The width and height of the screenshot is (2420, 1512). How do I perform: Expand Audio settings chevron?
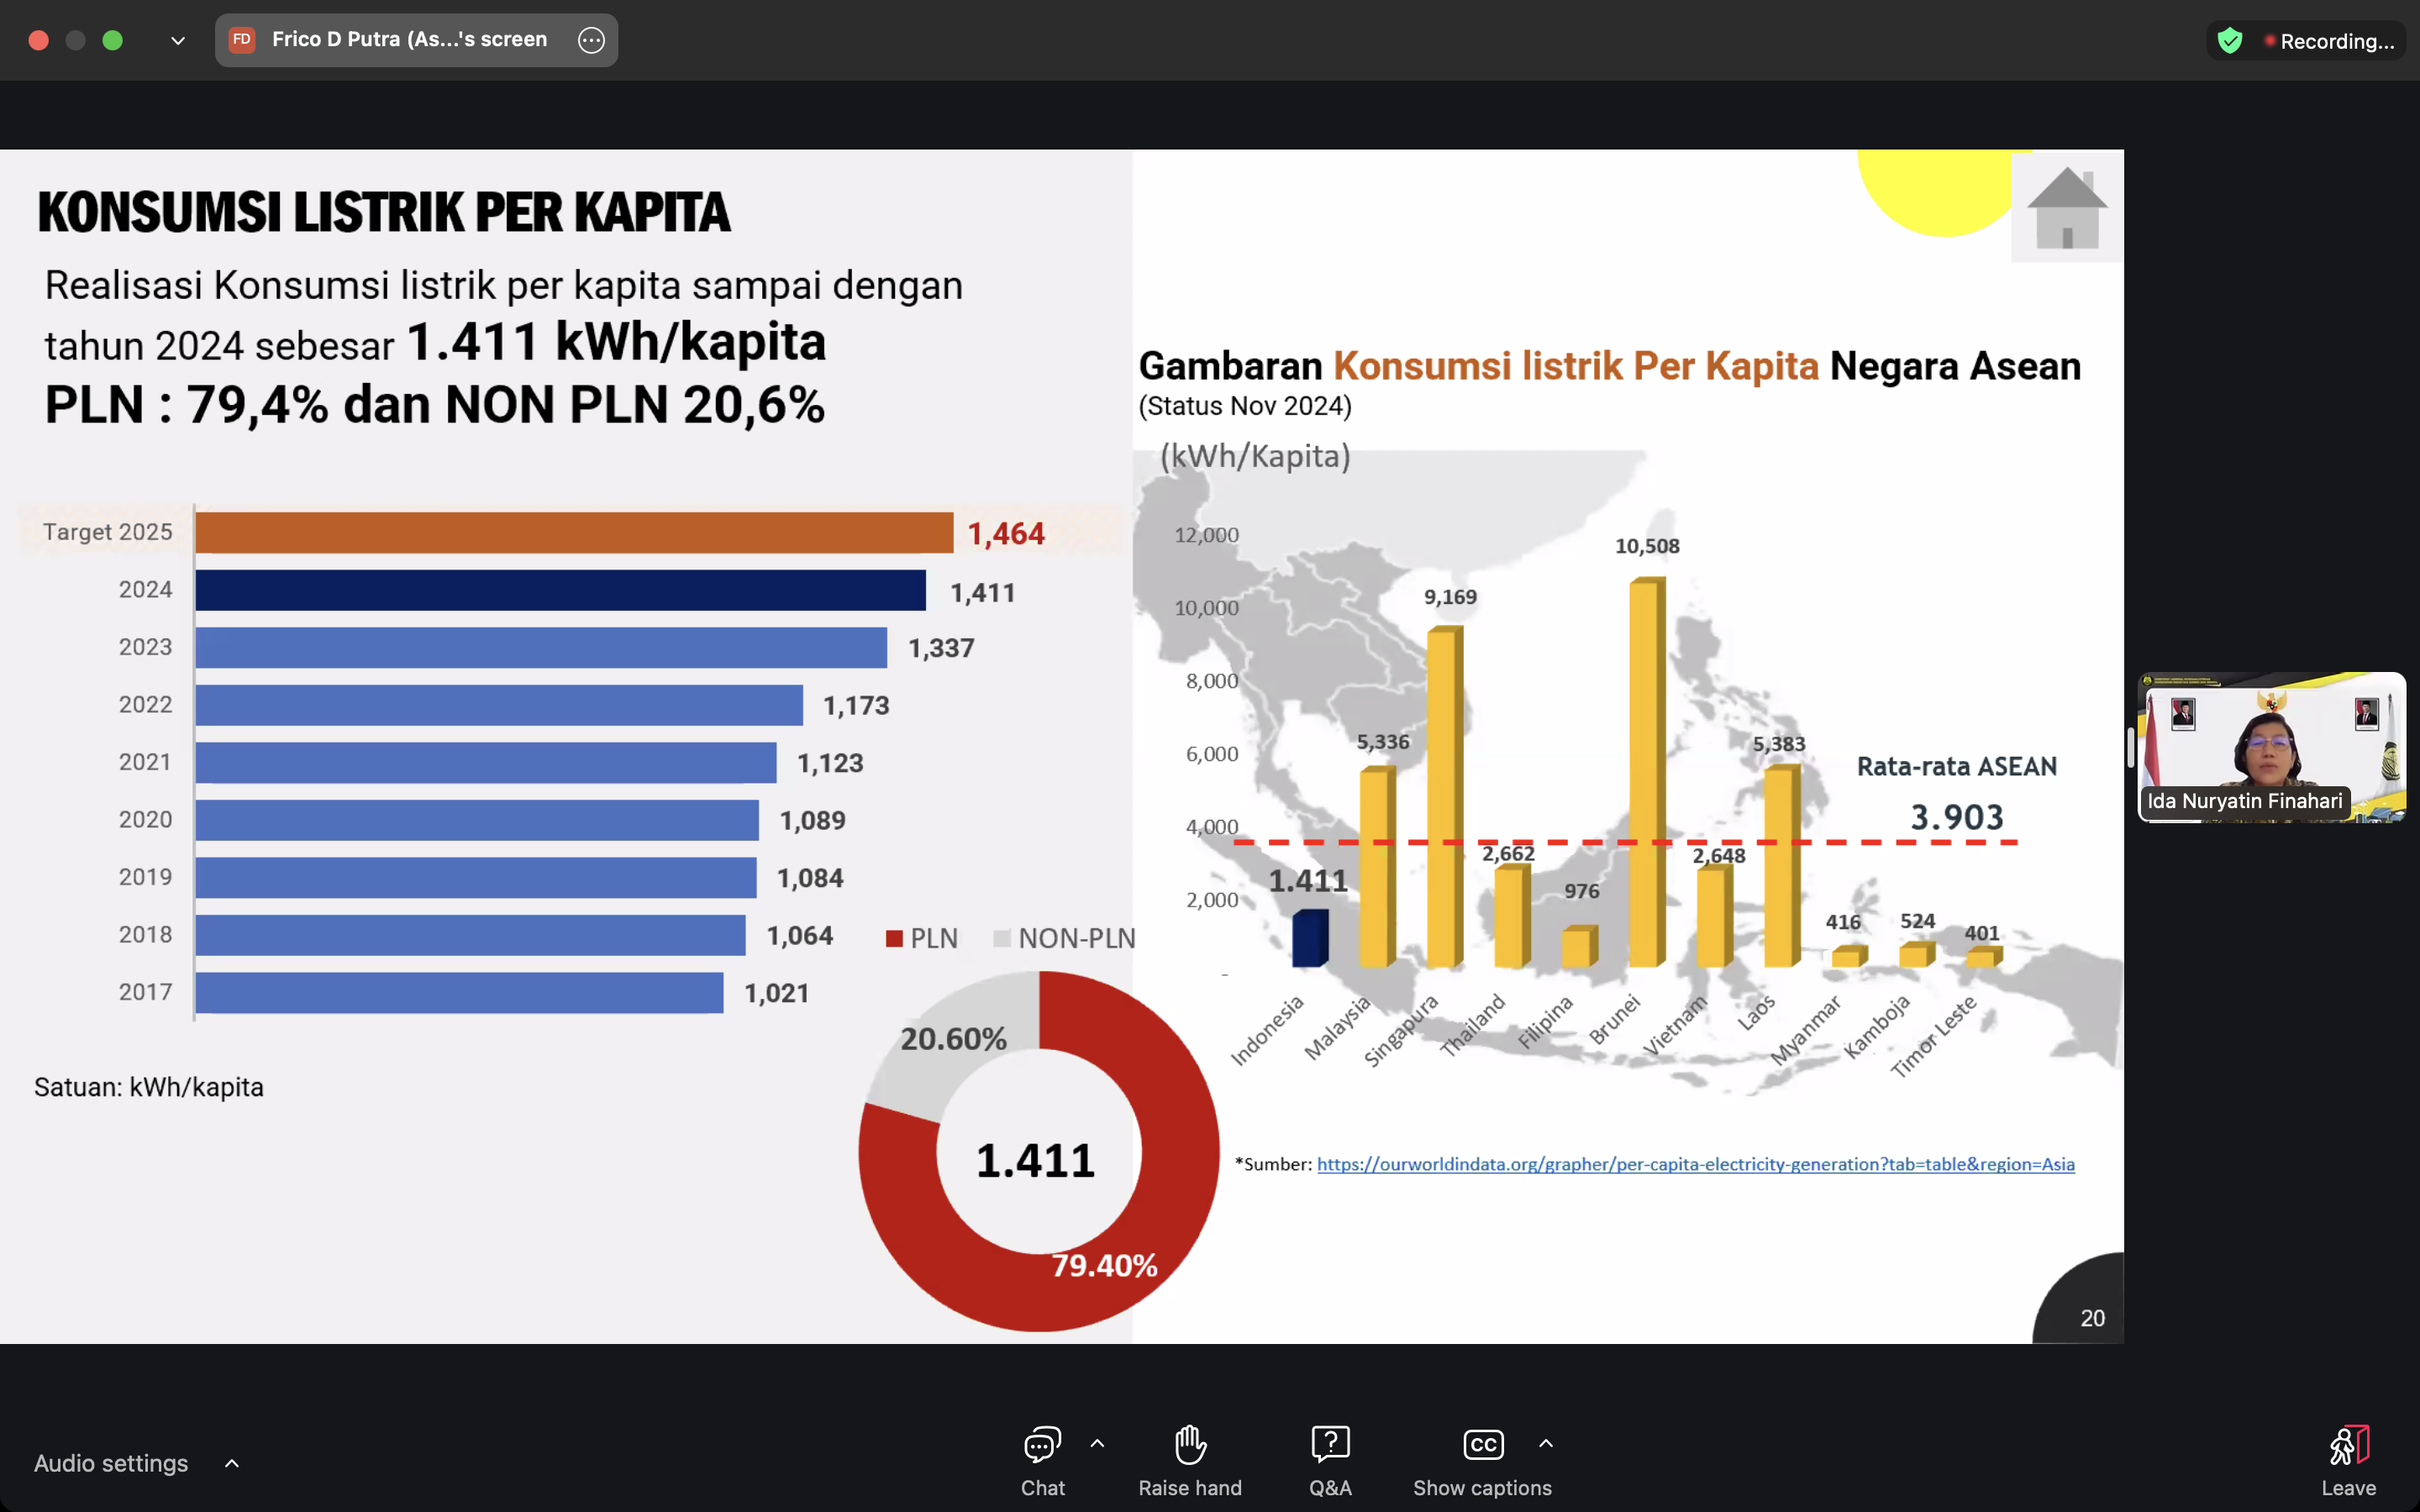pyautogui.click(x=232, y=1463)
